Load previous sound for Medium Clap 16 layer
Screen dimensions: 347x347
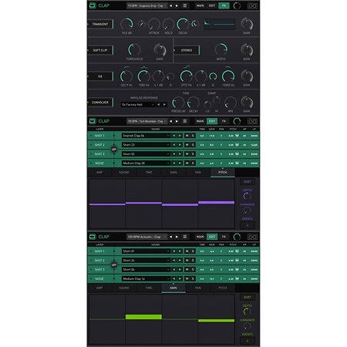click(174, 278)
